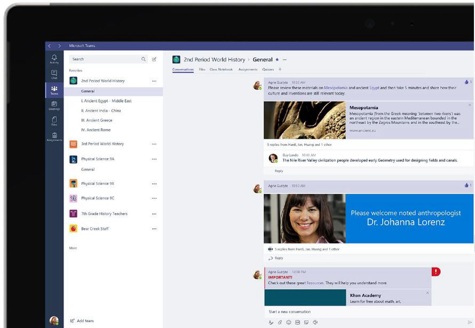This screenshot has width=475, height=328.
Task: Open Chat from the left rail
Action: point(54,74)
